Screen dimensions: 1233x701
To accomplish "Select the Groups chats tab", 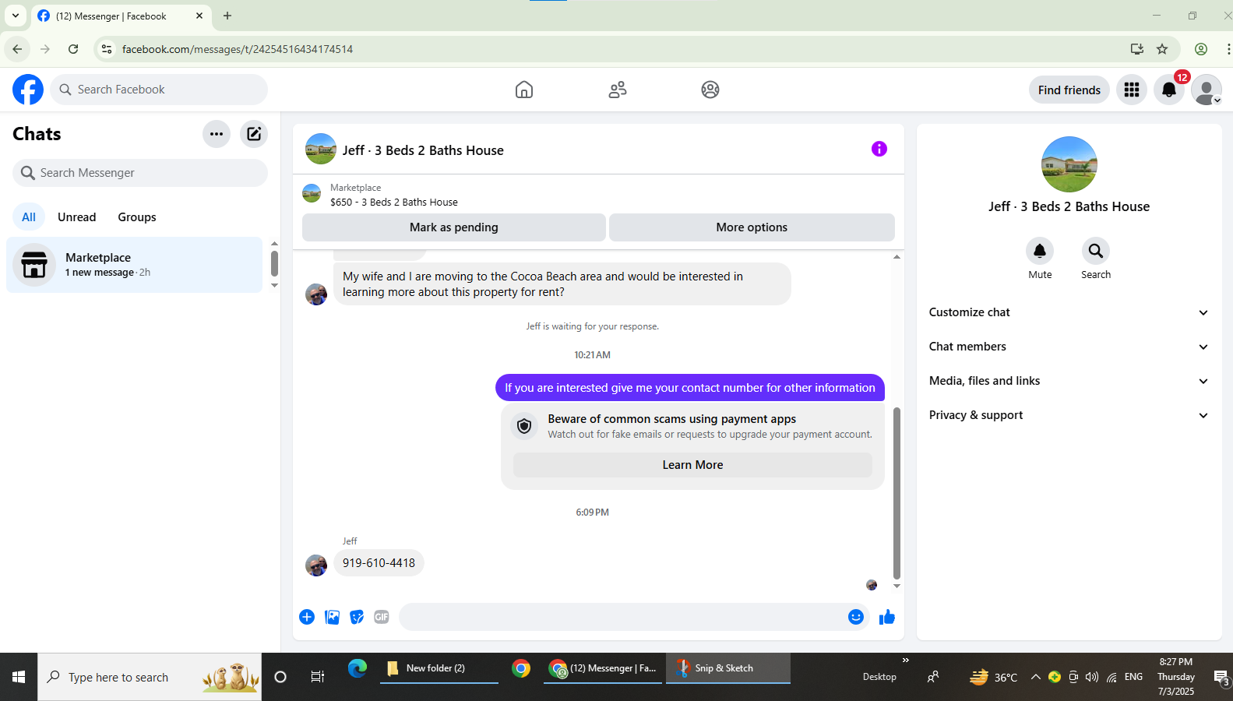I will coord(137,217).
